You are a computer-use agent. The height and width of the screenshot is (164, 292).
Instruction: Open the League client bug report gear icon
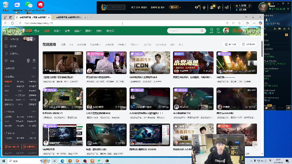(289, 108)
